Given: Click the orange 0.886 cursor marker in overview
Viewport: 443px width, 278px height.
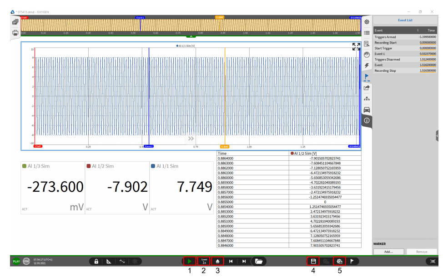Looking at the screenshot, I should tap(219, 17).
